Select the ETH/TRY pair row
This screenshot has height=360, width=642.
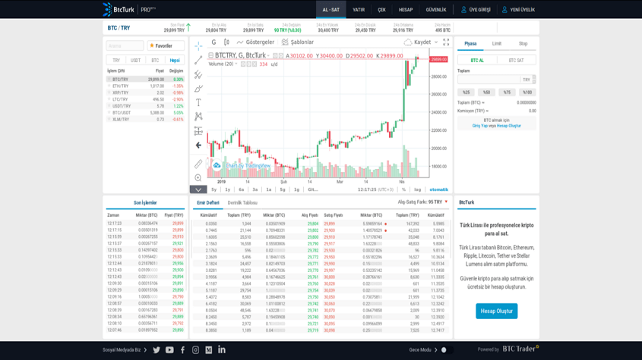(x=145, y=86)
